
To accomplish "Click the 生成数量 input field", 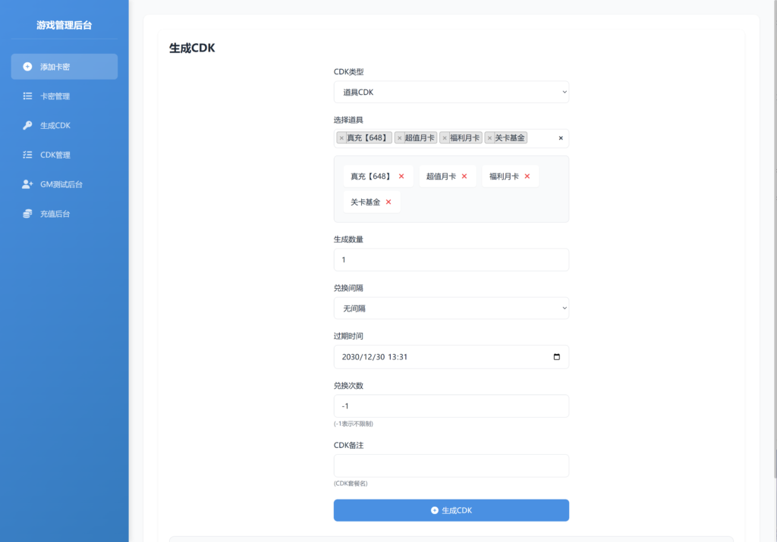I will 451,260.
